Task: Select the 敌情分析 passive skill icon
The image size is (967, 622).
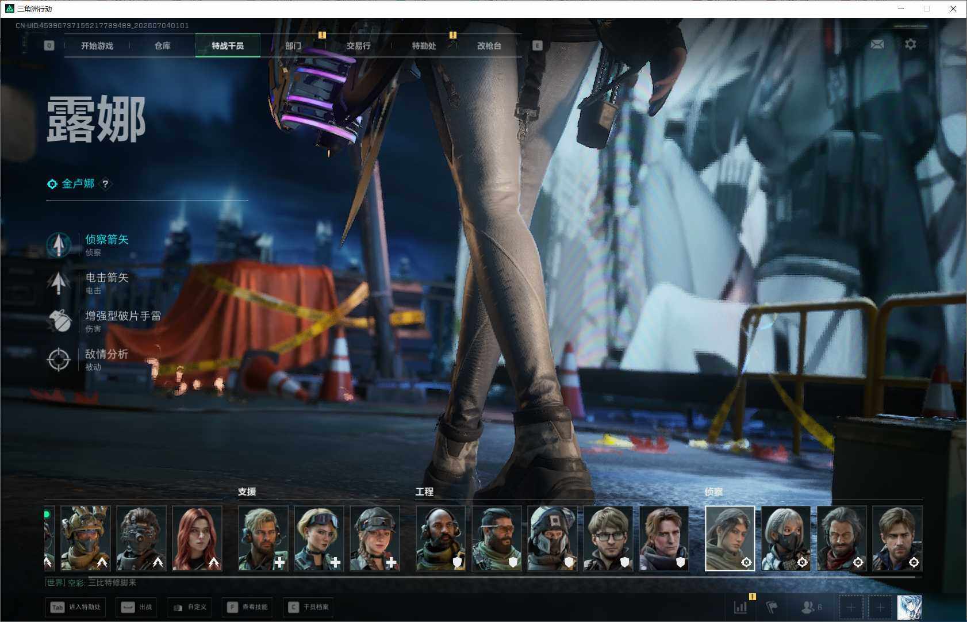Action: [59, 360]
